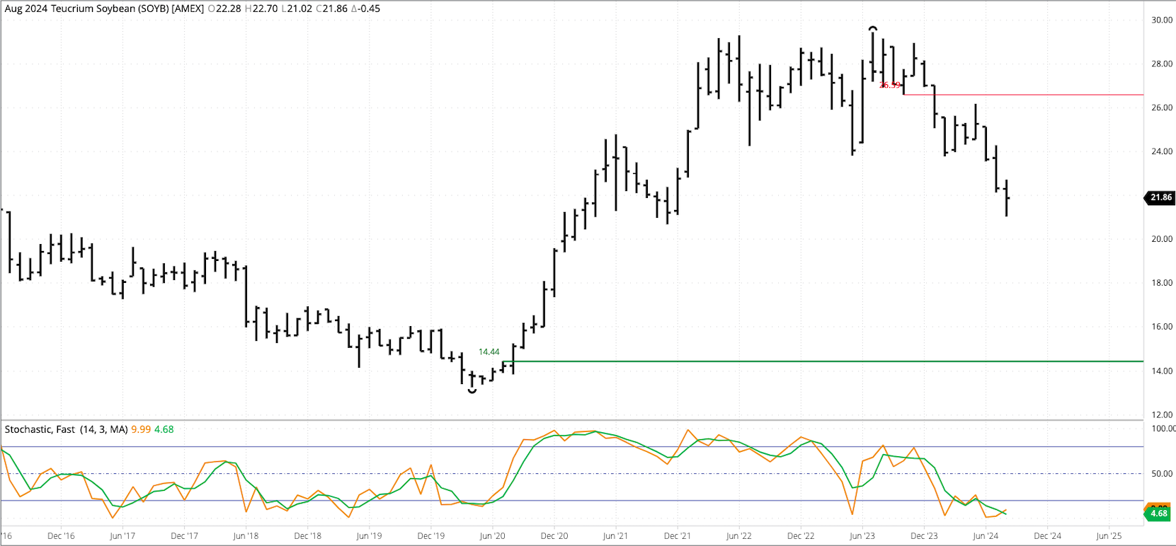Click the green 4.68 stochastic value tag
Image resolution: width=1176 pixels, height=546 pixels.
[1158, 513]
